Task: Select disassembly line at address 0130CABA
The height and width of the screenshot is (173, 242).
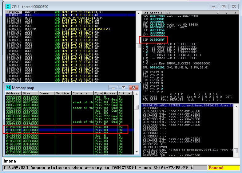Action: pyautogui.click(x=70, y=26)
